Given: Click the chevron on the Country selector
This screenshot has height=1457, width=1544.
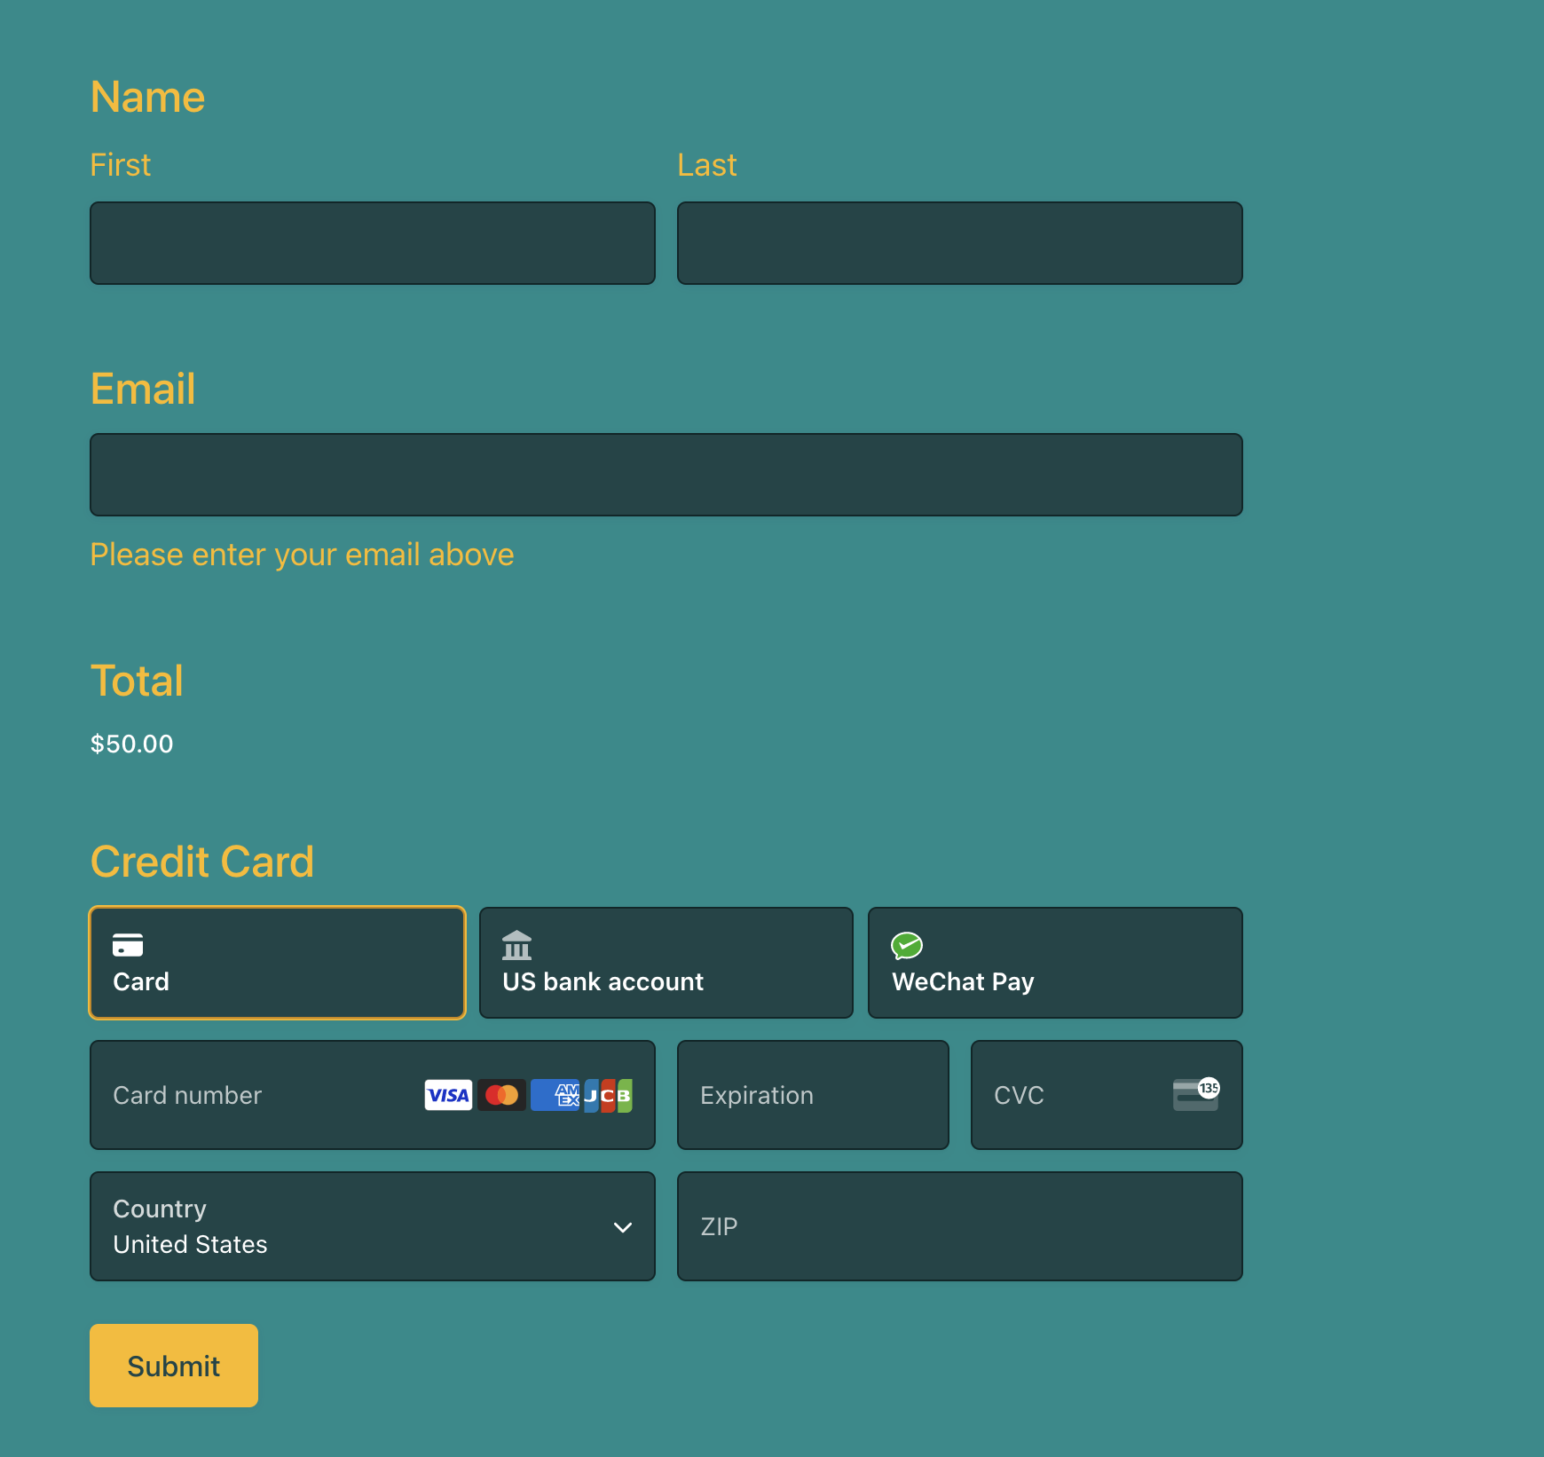Looking at the screenshot, I should click(622, 1227).
